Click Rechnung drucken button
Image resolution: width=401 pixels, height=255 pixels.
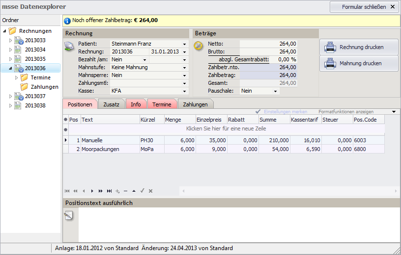(x=359, y=47)
